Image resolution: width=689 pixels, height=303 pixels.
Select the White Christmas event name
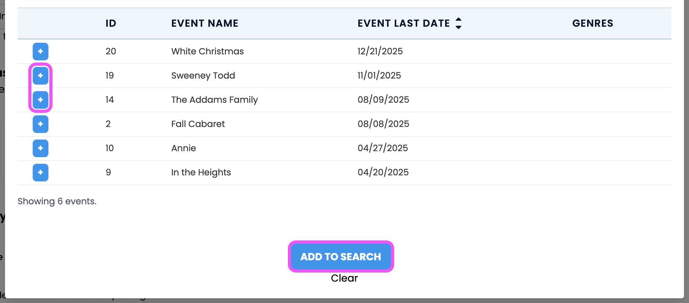[207, 51]
